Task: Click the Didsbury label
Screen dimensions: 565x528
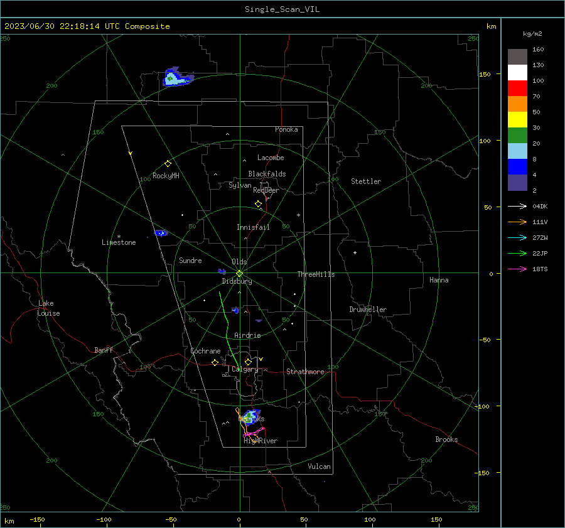Action: 237,281
